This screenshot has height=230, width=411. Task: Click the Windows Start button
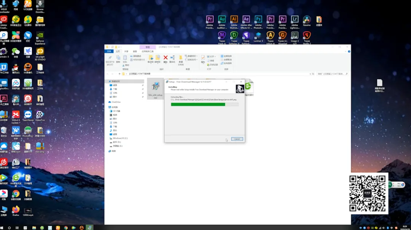tap(2, 228)
